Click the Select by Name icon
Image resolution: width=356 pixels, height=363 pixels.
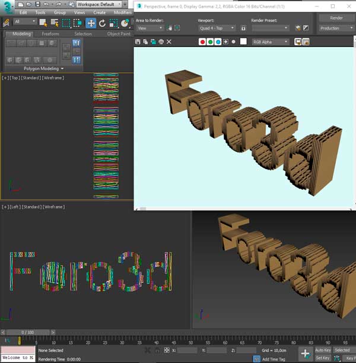coord(55,23)
